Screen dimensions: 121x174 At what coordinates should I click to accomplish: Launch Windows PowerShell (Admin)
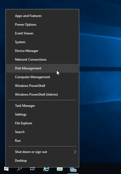click(x=42, y=95)
